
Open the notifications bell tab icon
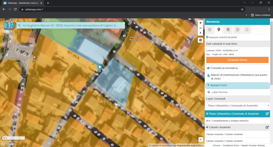pyautogui.click(x=247, y=30)
